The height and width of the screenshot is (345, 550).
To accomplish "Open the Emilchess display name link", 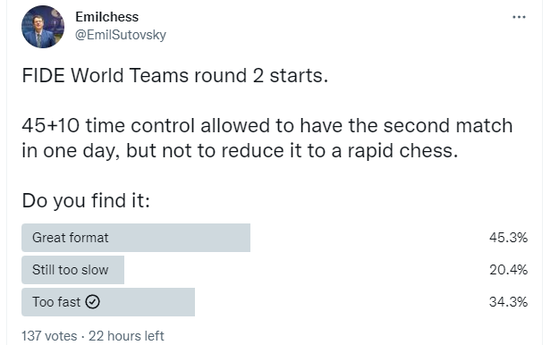I will [107, 17].
